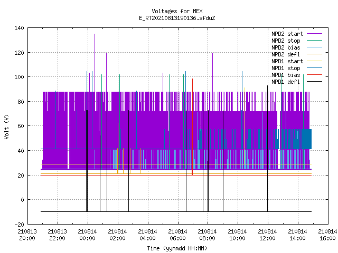This screenshot has height=253, width=338.
Task: Click the y-axis tick value 0
Action: [x=22, y=200]
